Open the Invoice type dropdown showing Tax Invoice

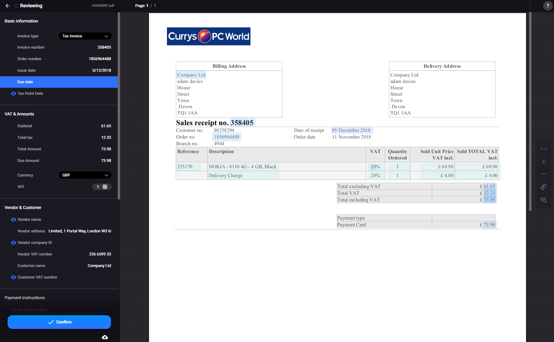[85, 36]
